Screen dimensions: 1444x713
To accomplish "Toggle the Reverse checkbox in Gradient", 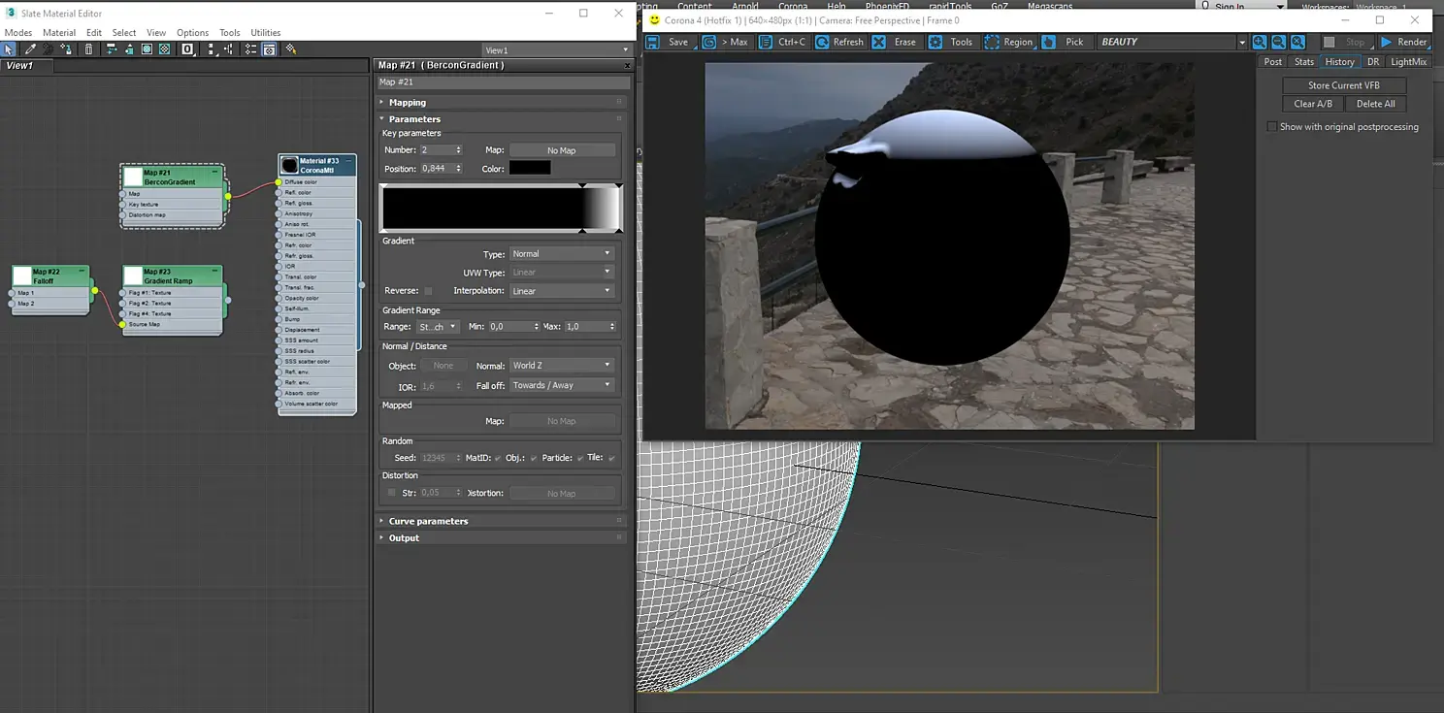I will 428,291.
